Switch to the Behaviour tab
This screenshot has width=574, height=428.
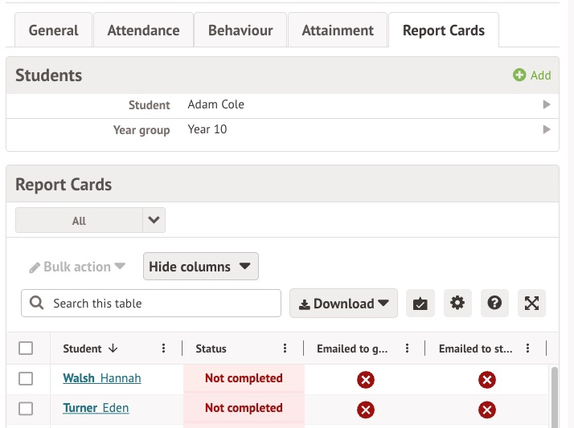(x=240, y=31)
